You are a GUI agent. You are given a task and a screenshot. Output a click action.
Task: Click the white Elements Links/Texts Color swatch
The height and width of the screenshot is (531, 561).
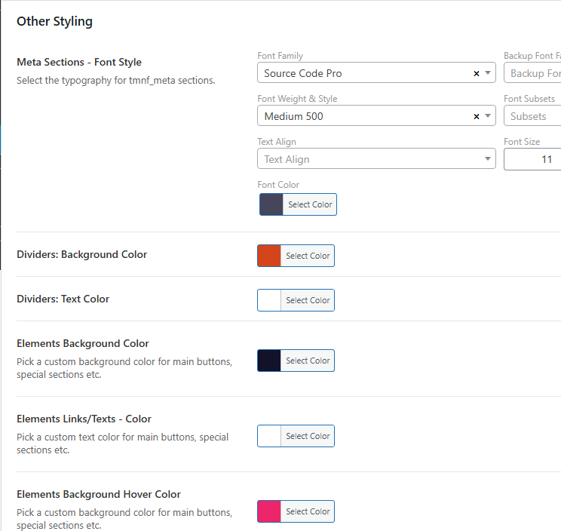tap(269, 436)
